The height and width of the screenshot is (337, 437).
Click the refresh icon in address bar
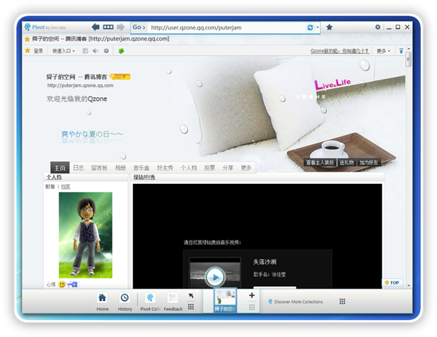pos(310,27)
